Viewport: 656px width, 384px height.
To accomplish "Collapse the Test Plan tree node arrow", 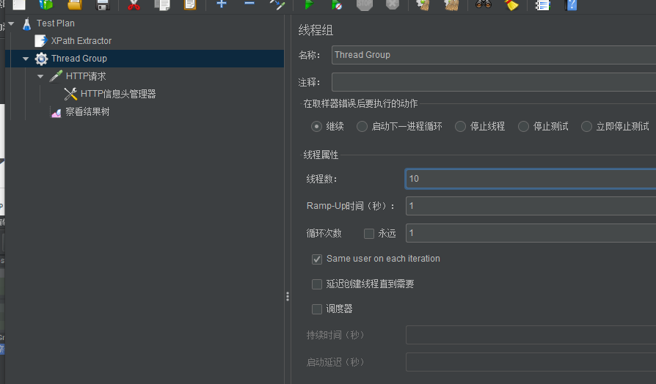I will (11, 23).
